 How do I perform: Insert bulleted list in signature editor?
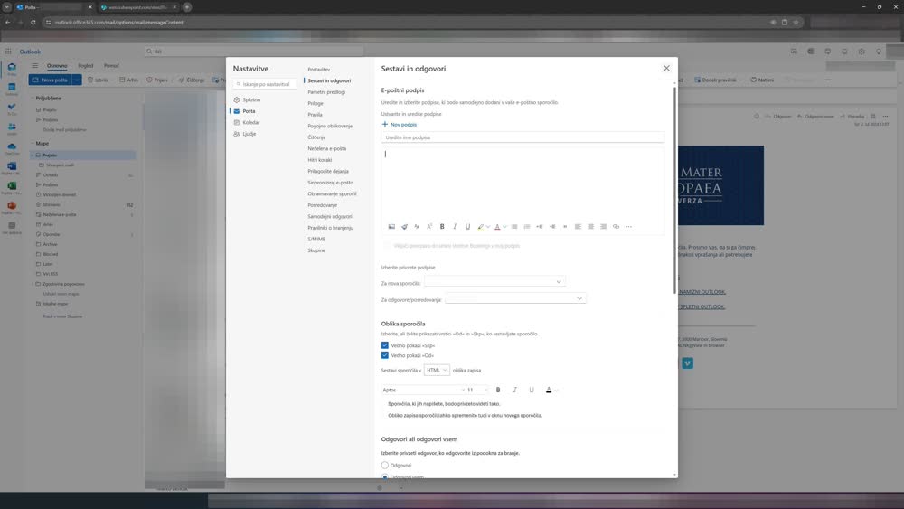[x=514, y=227]
